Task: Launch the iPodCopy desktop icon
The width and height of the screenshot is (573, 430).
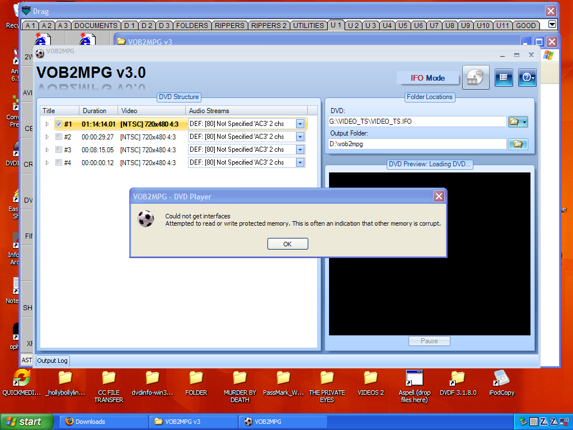Action: tap(501, 384)
